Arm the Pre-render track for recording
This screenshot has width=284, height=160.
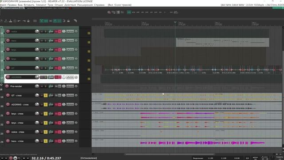click(x=7, y=86)
